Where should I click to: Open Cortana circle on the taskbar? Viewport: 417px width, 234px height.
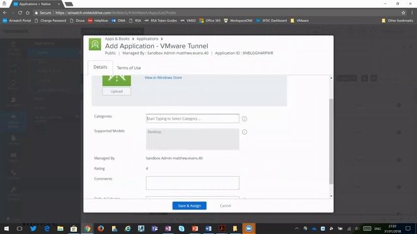point(20,228)
